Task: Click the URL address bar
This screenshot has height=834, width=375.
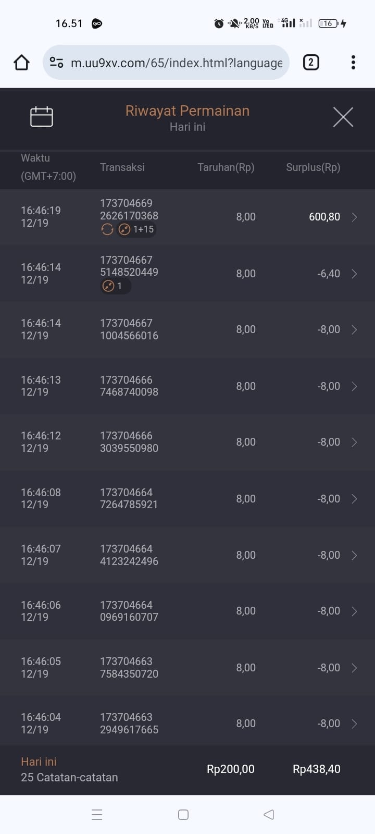Action: coord(176,63)
